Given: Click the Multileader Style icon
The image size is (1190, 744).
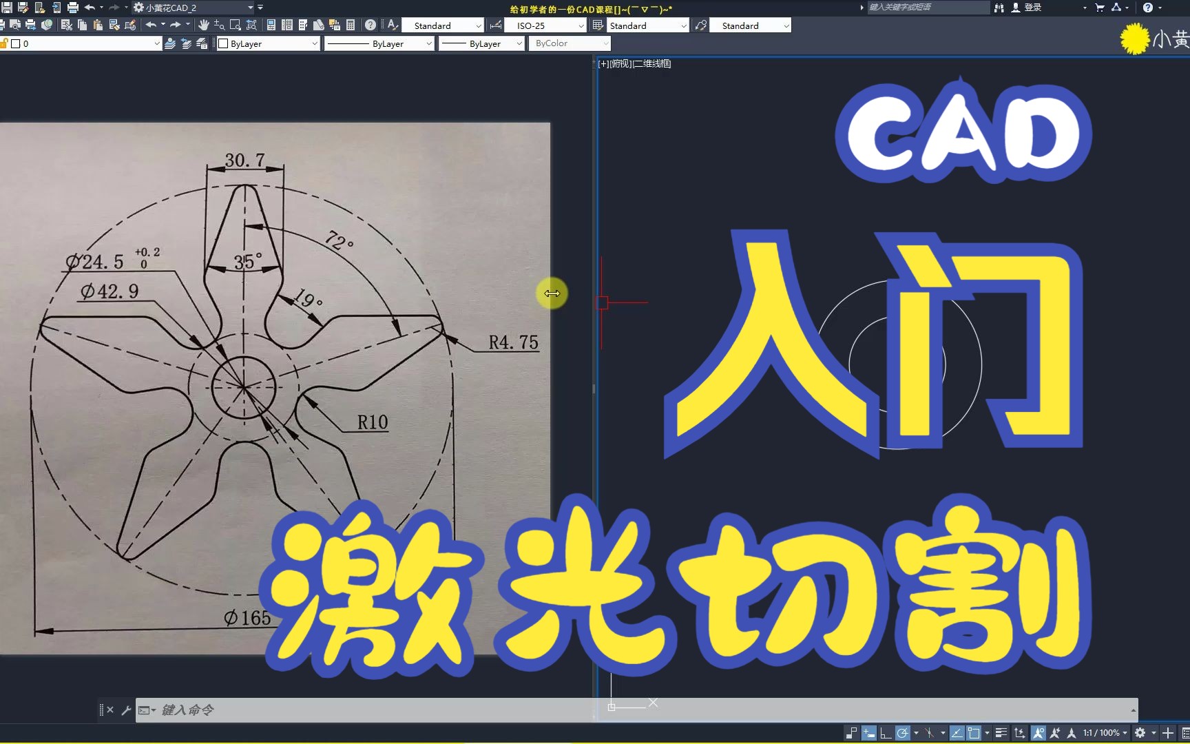Looking at the screenshot, I should (x=701, y=25).
